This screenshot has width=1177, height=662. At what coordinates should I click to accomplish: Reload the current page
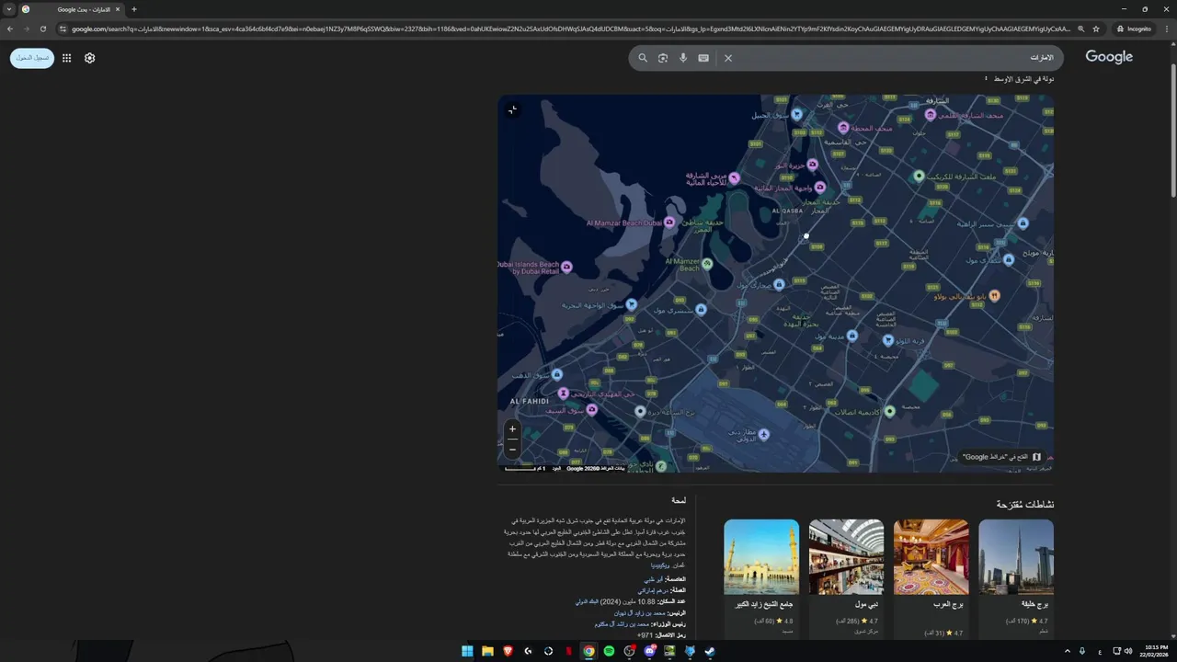coord(42,29)
